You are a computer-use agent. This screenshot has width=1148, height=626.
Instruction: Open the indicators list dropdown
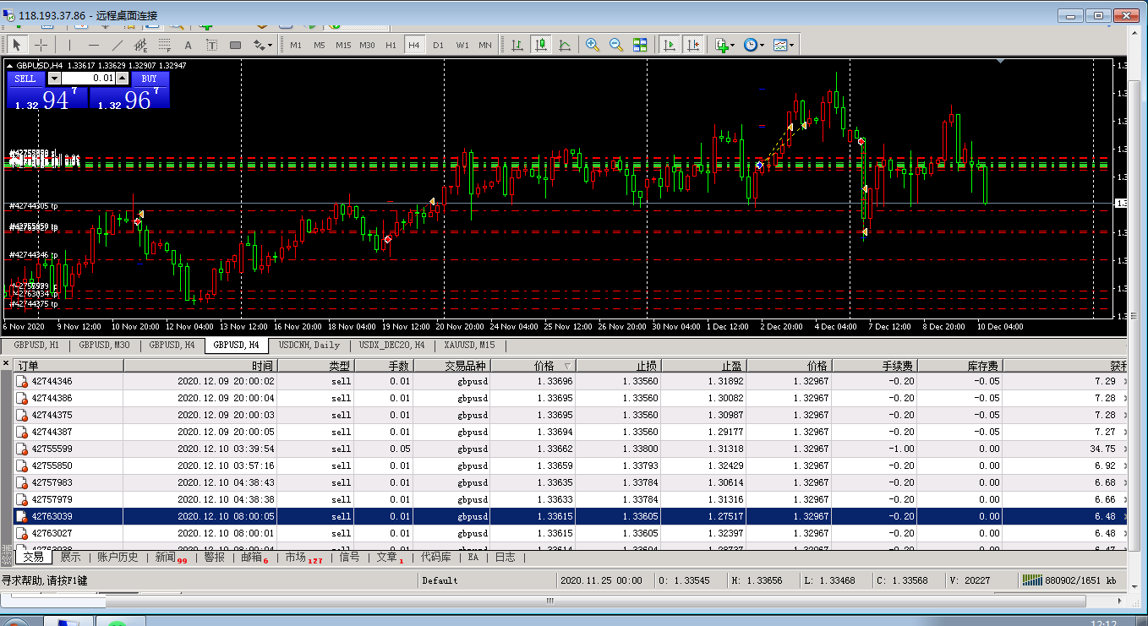tap(724, 45)
